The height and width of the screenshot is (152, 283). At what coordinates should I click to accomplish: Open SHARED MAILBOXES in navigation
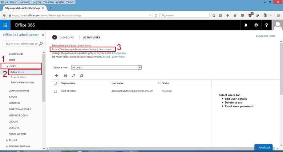click(x=20, y=109)
